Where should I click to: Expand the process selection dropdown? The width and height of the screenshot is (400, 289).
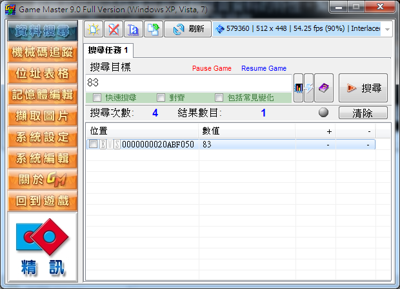point(386,30)
